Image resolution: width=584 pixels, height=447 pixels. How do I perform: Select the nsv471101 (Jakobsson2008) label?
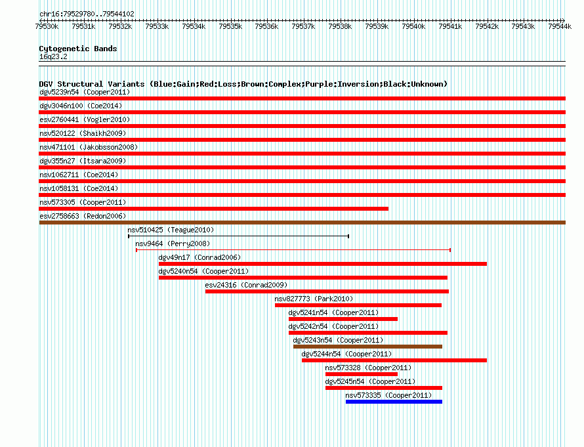(x=89, y=147)
